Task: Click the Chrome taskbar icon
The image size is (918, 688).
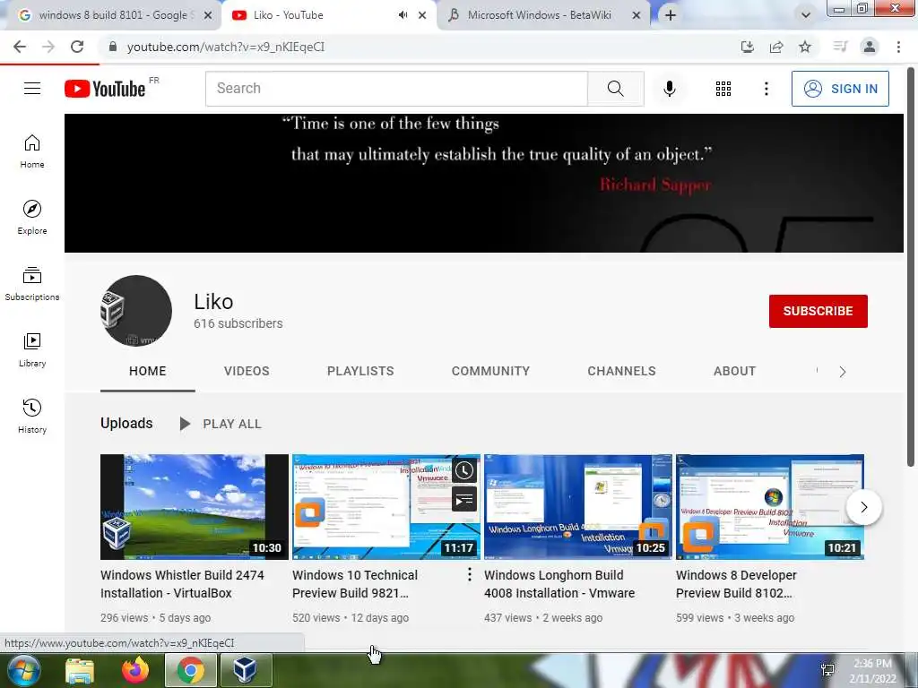Action: [190, 670]
